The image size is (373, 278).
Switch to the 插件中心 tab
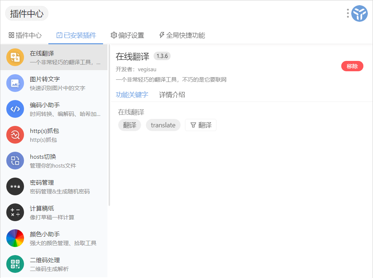[x=25, y=35]
